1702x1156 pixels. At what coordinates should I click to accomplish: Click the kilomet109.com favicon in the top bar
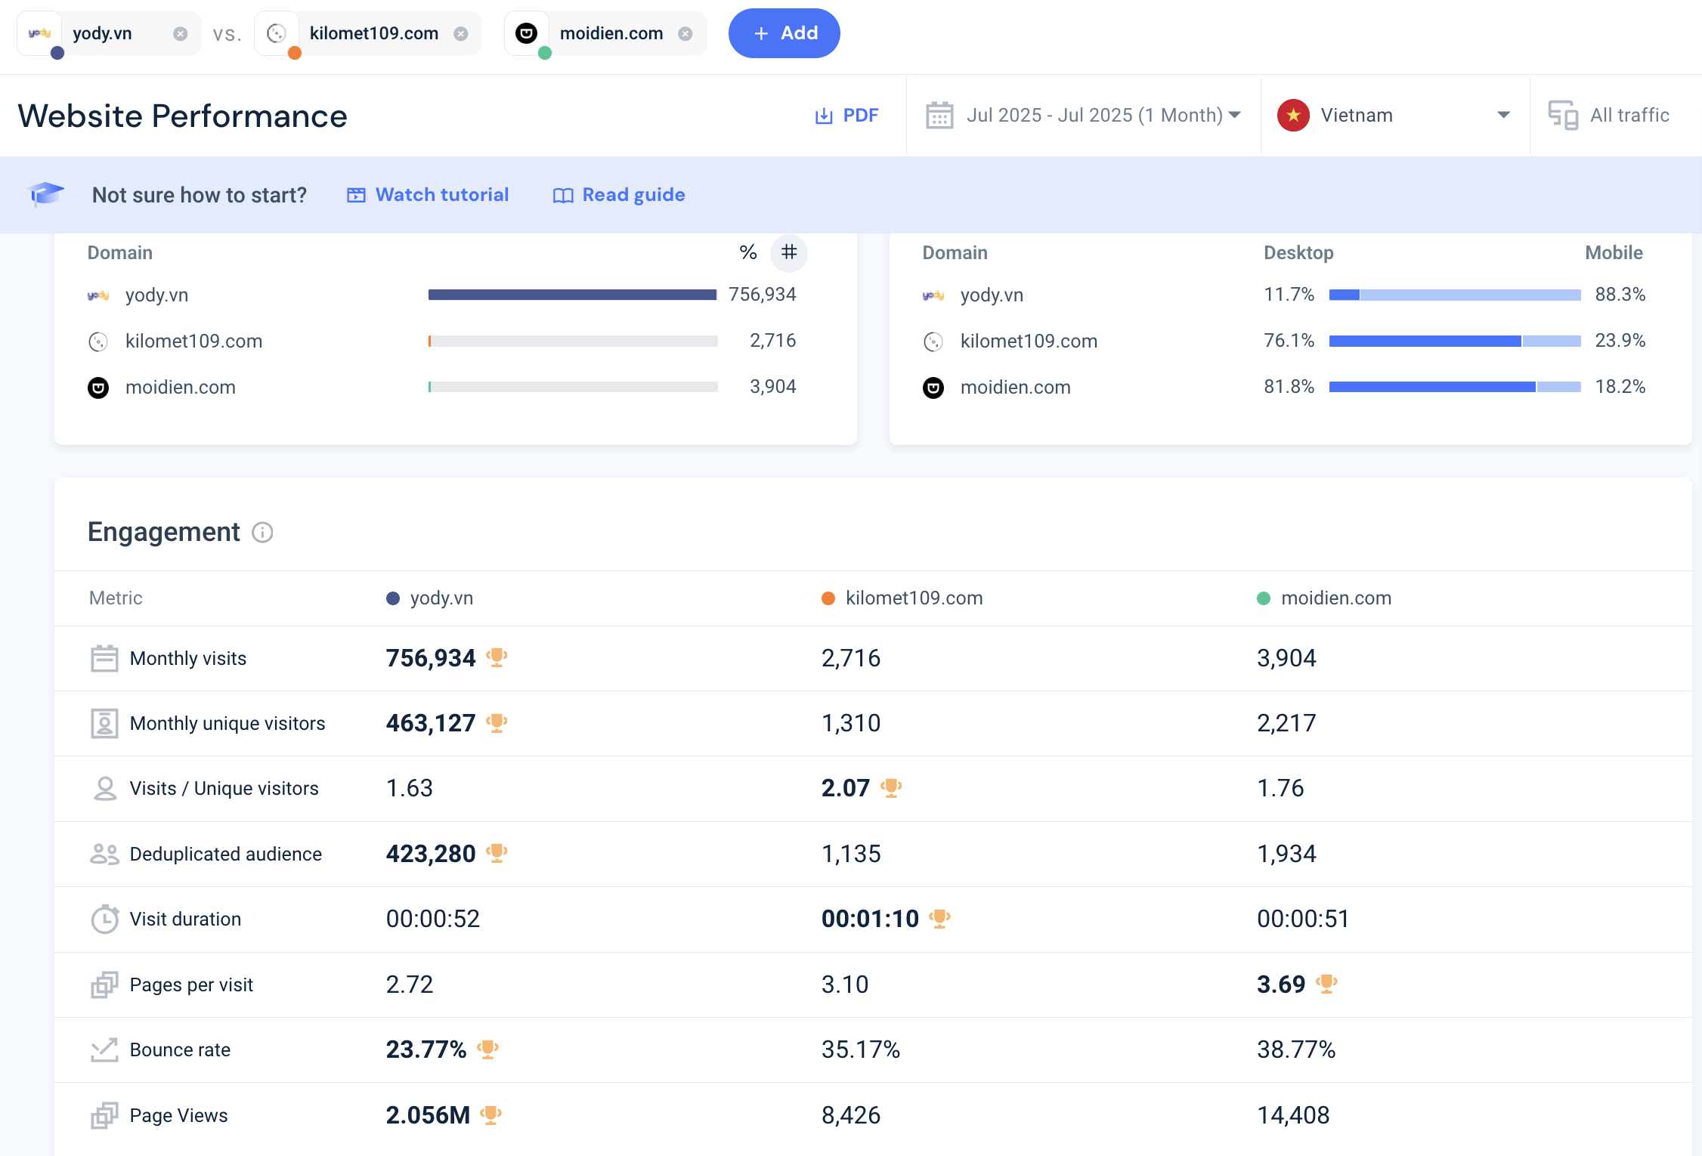(277, 33)
